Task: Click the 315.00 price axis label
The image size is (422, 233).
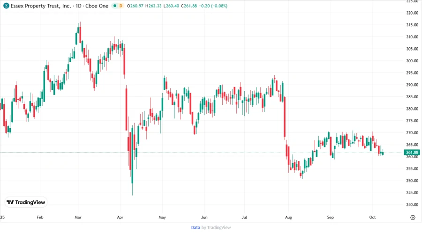Action: (x=412, y=25)
